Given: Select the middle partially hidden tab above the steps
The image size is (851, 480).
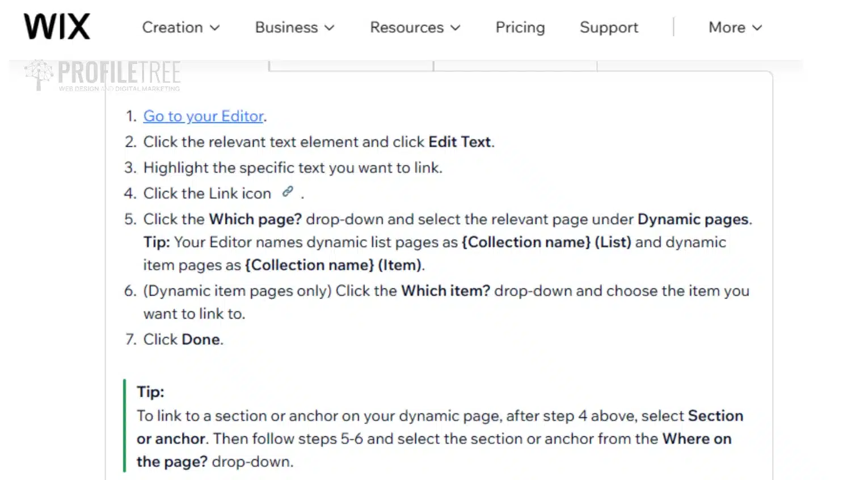Looking at the screenshot, I should pos(515,65).
